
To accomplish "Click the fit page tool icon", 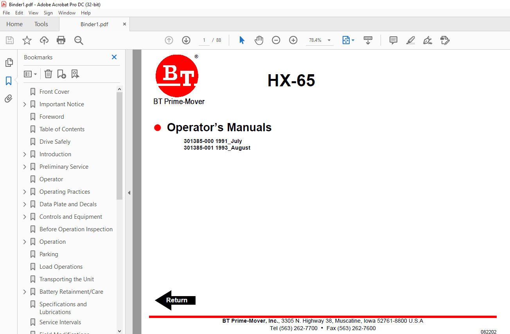I will pyautogui.click(x=346, y=40).
